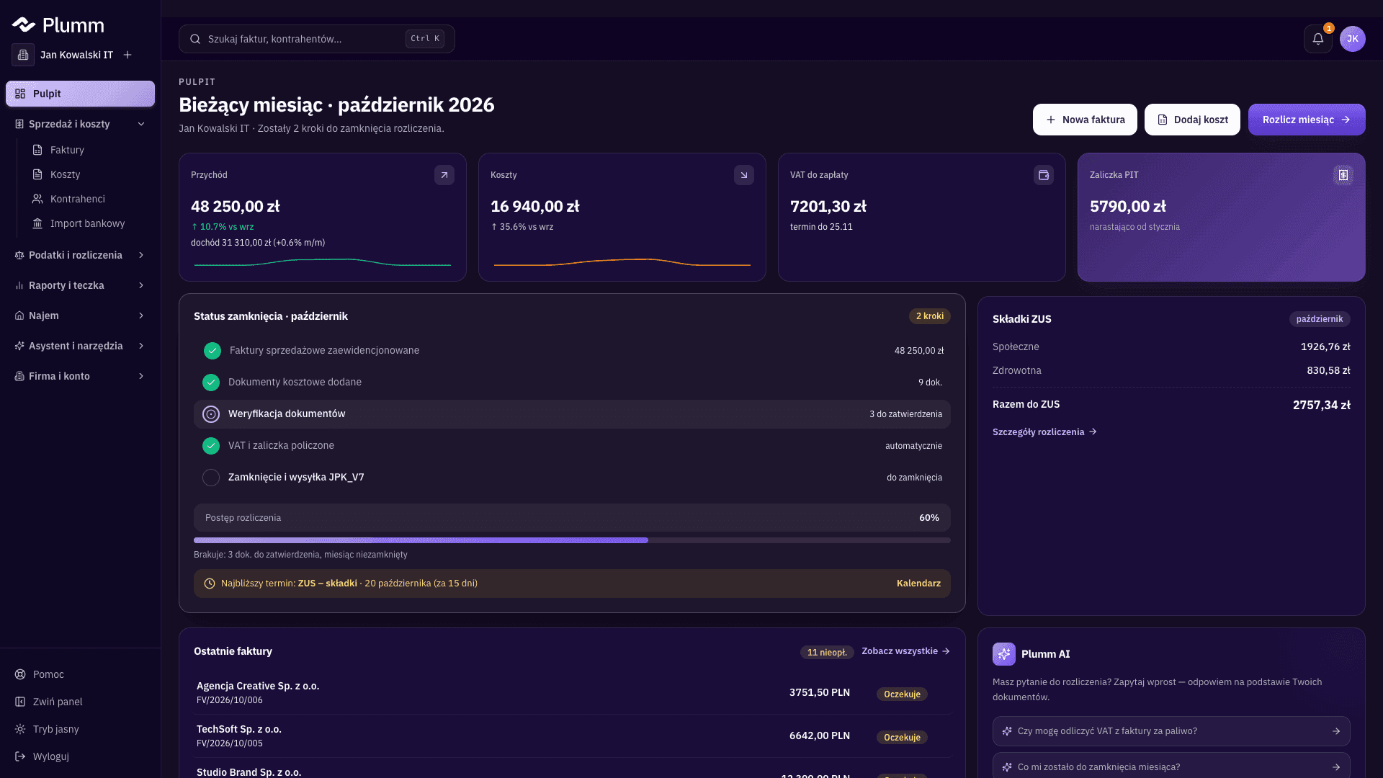The image size is (1383, 778).
Task: Click the Postęp rozliczenia progress bar
Action: tap(572, 540)
